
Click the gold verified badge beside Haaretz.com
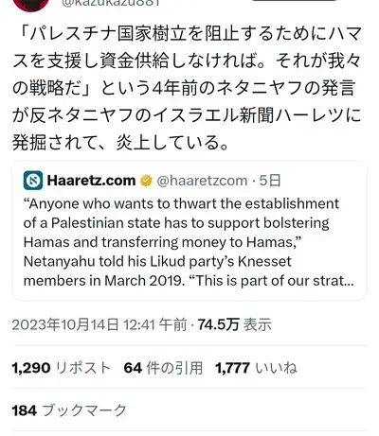146,181
